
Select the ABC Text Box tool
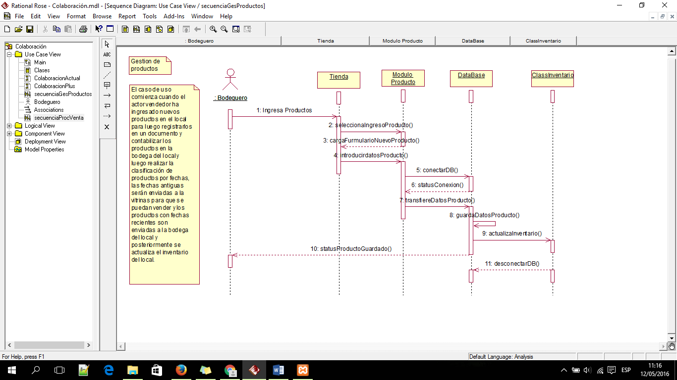point(107,54)
